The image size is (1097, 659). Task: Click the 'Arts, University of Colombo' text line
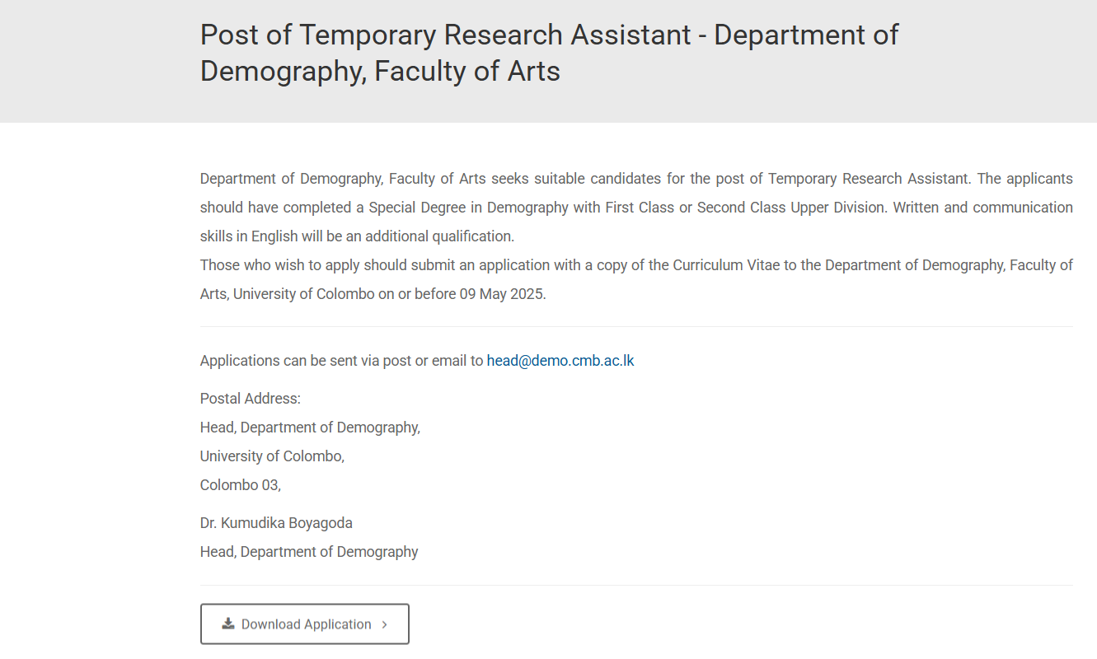click(x=373, y=294)
